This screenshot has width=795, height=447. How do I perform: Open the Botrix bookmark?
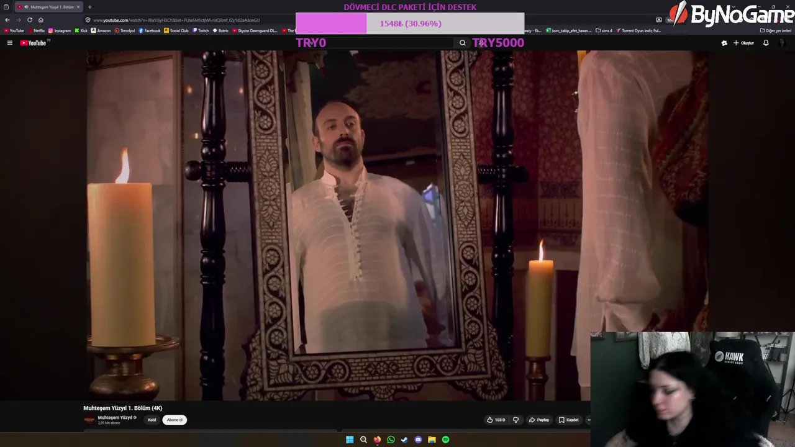pyautogui.click(x=221, y=30)
